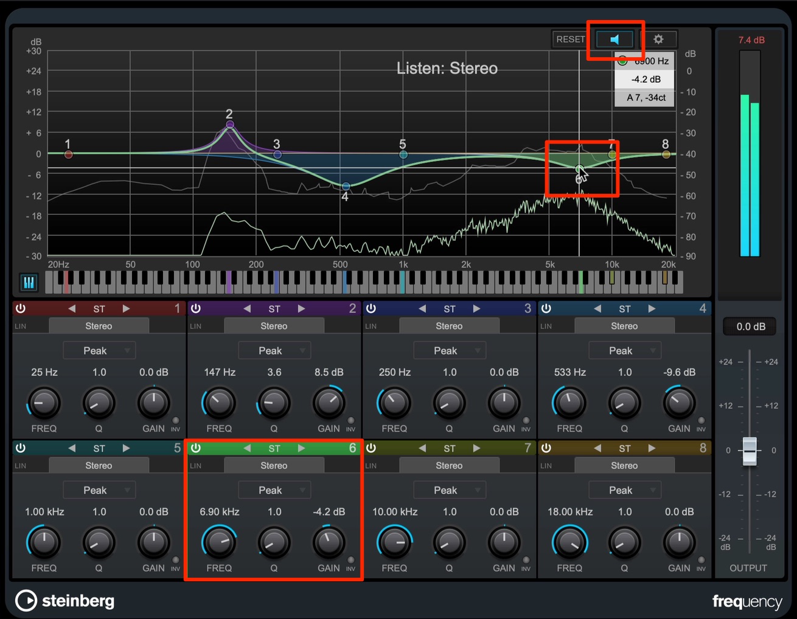
Task: Select the Stereo tab on band 5
Action: (x=99, y=466)
